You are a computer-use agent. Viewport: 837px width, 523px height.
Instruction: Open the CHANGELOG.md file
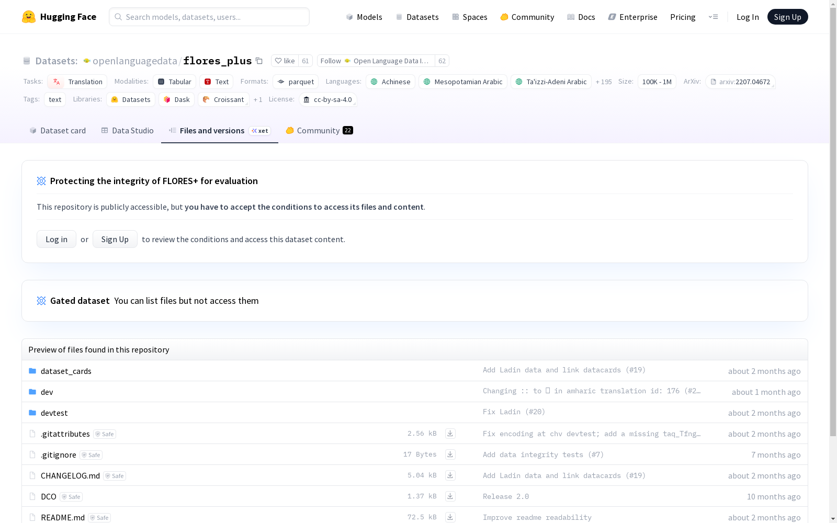click(70, 475)
